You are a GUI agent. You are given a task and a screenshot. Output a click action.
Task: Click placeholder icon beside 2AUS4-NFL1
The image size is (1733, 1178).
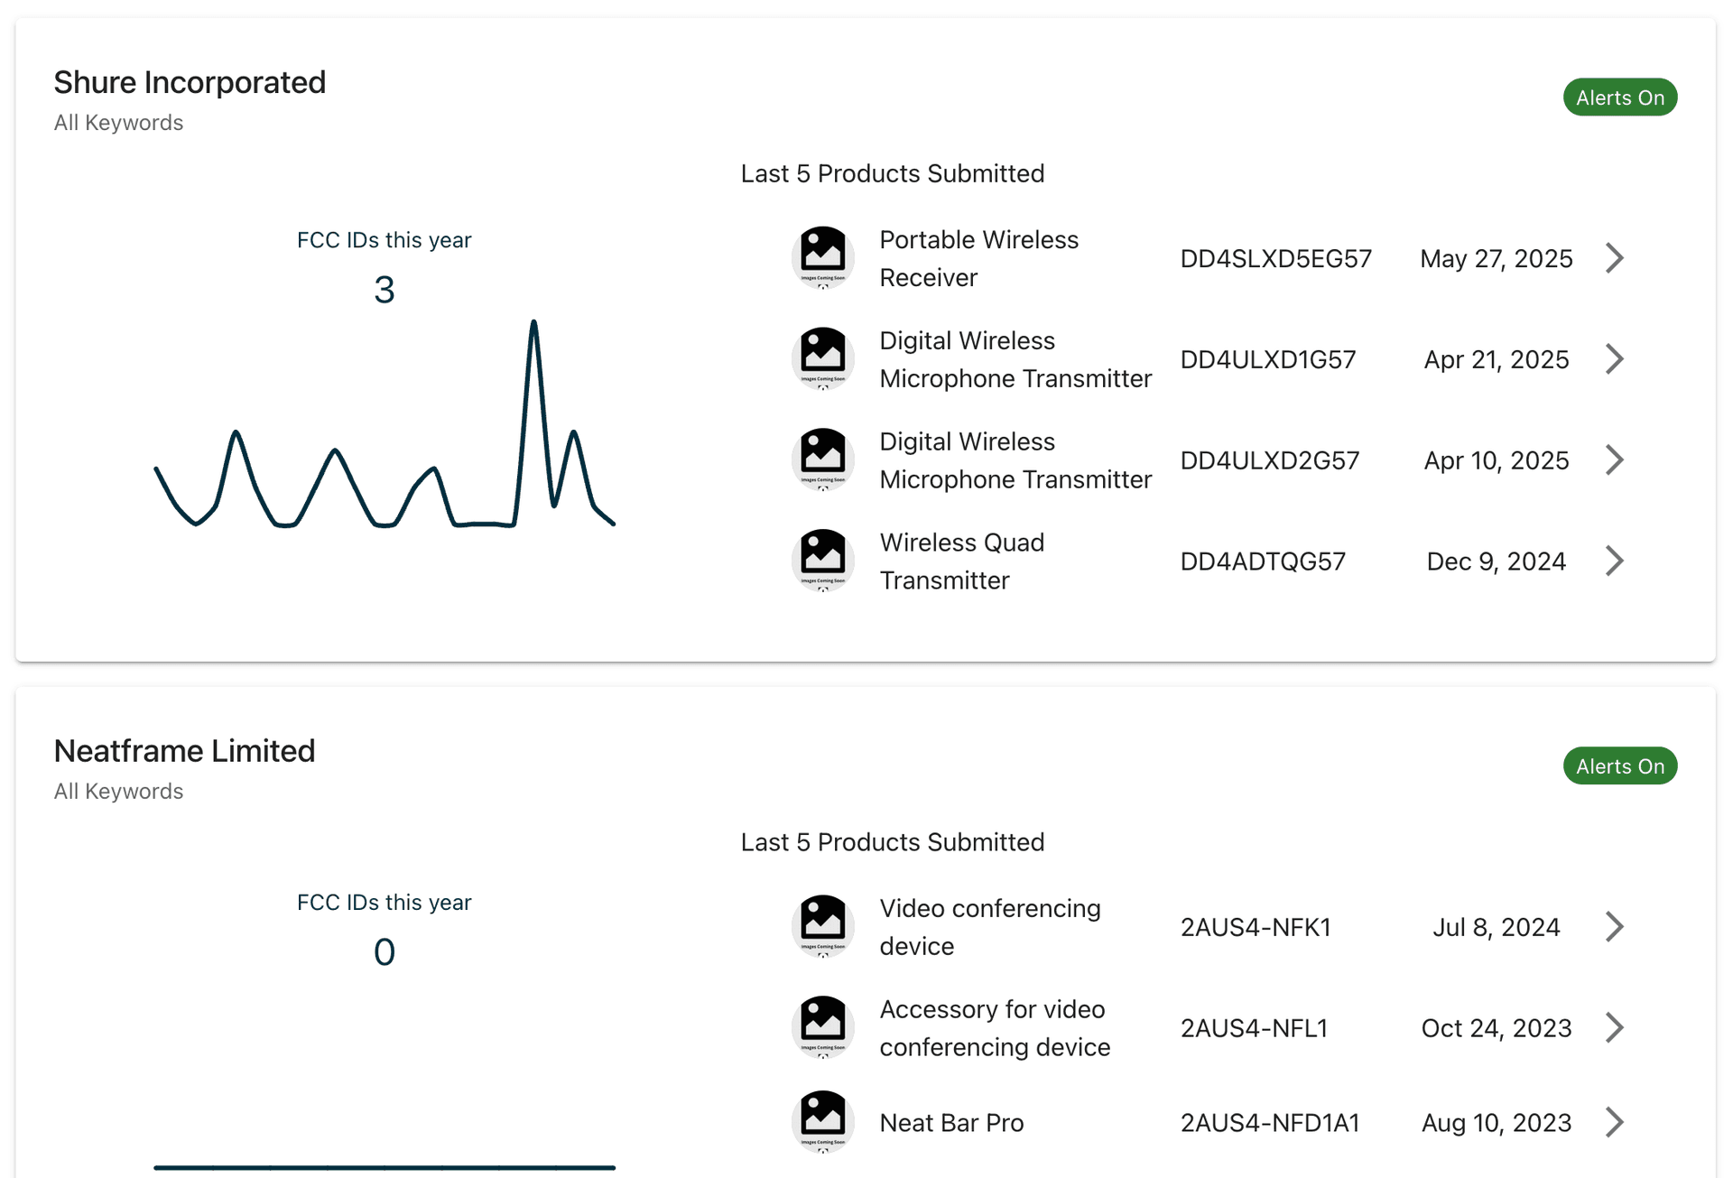(822, 1027)
